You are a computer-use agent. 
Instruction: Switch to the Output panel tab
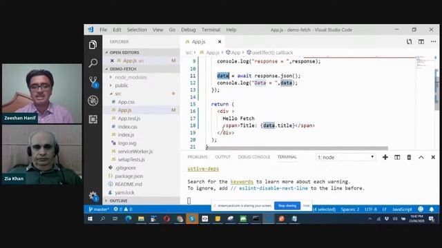(222, 157)
